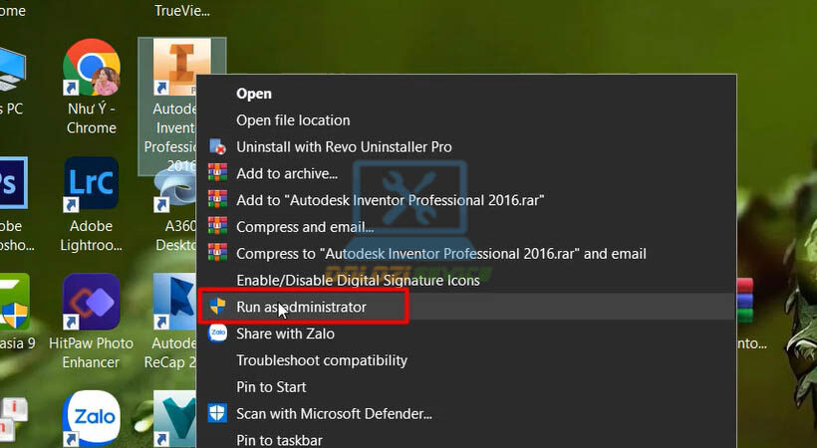817x448 pixels.
Task: Open the Autodesk ReCap desktop shortcut
Action: tap(176, 303)
